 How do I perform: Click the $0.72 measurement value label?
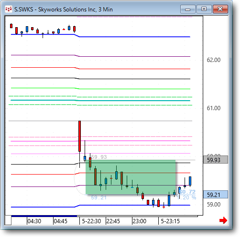(x=187, y=192)
